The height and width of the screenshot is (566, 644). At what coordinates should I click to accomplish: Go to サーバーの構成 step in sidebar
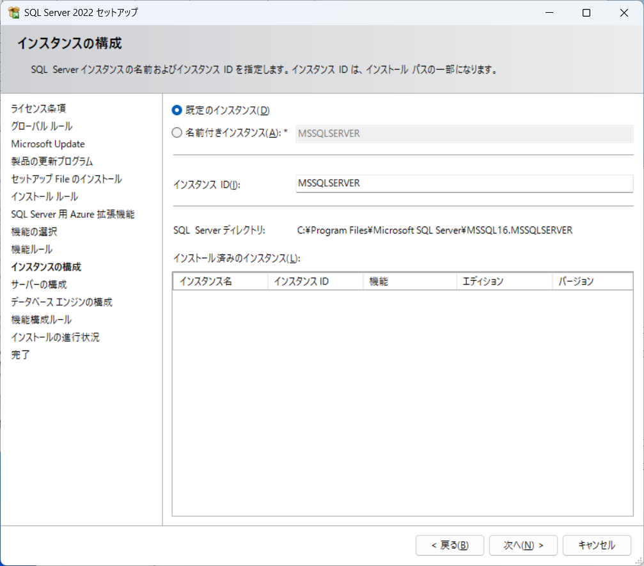point(39,285)
